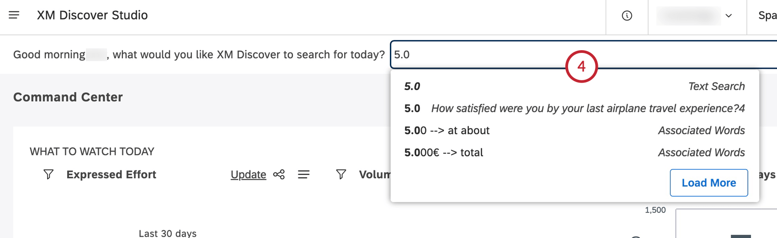Click the XM Discover Studio title
This screenshot has width=777, height=238.
[x=92, y=15]
